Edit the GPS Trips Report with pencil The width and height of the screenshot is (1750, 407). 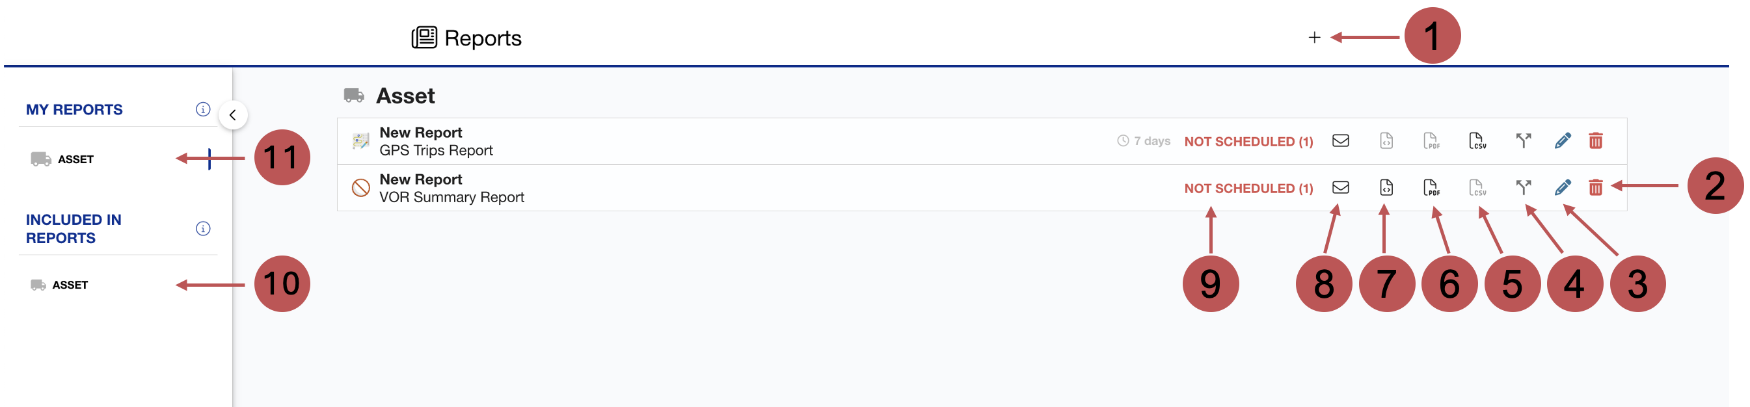coord(1562,140)
